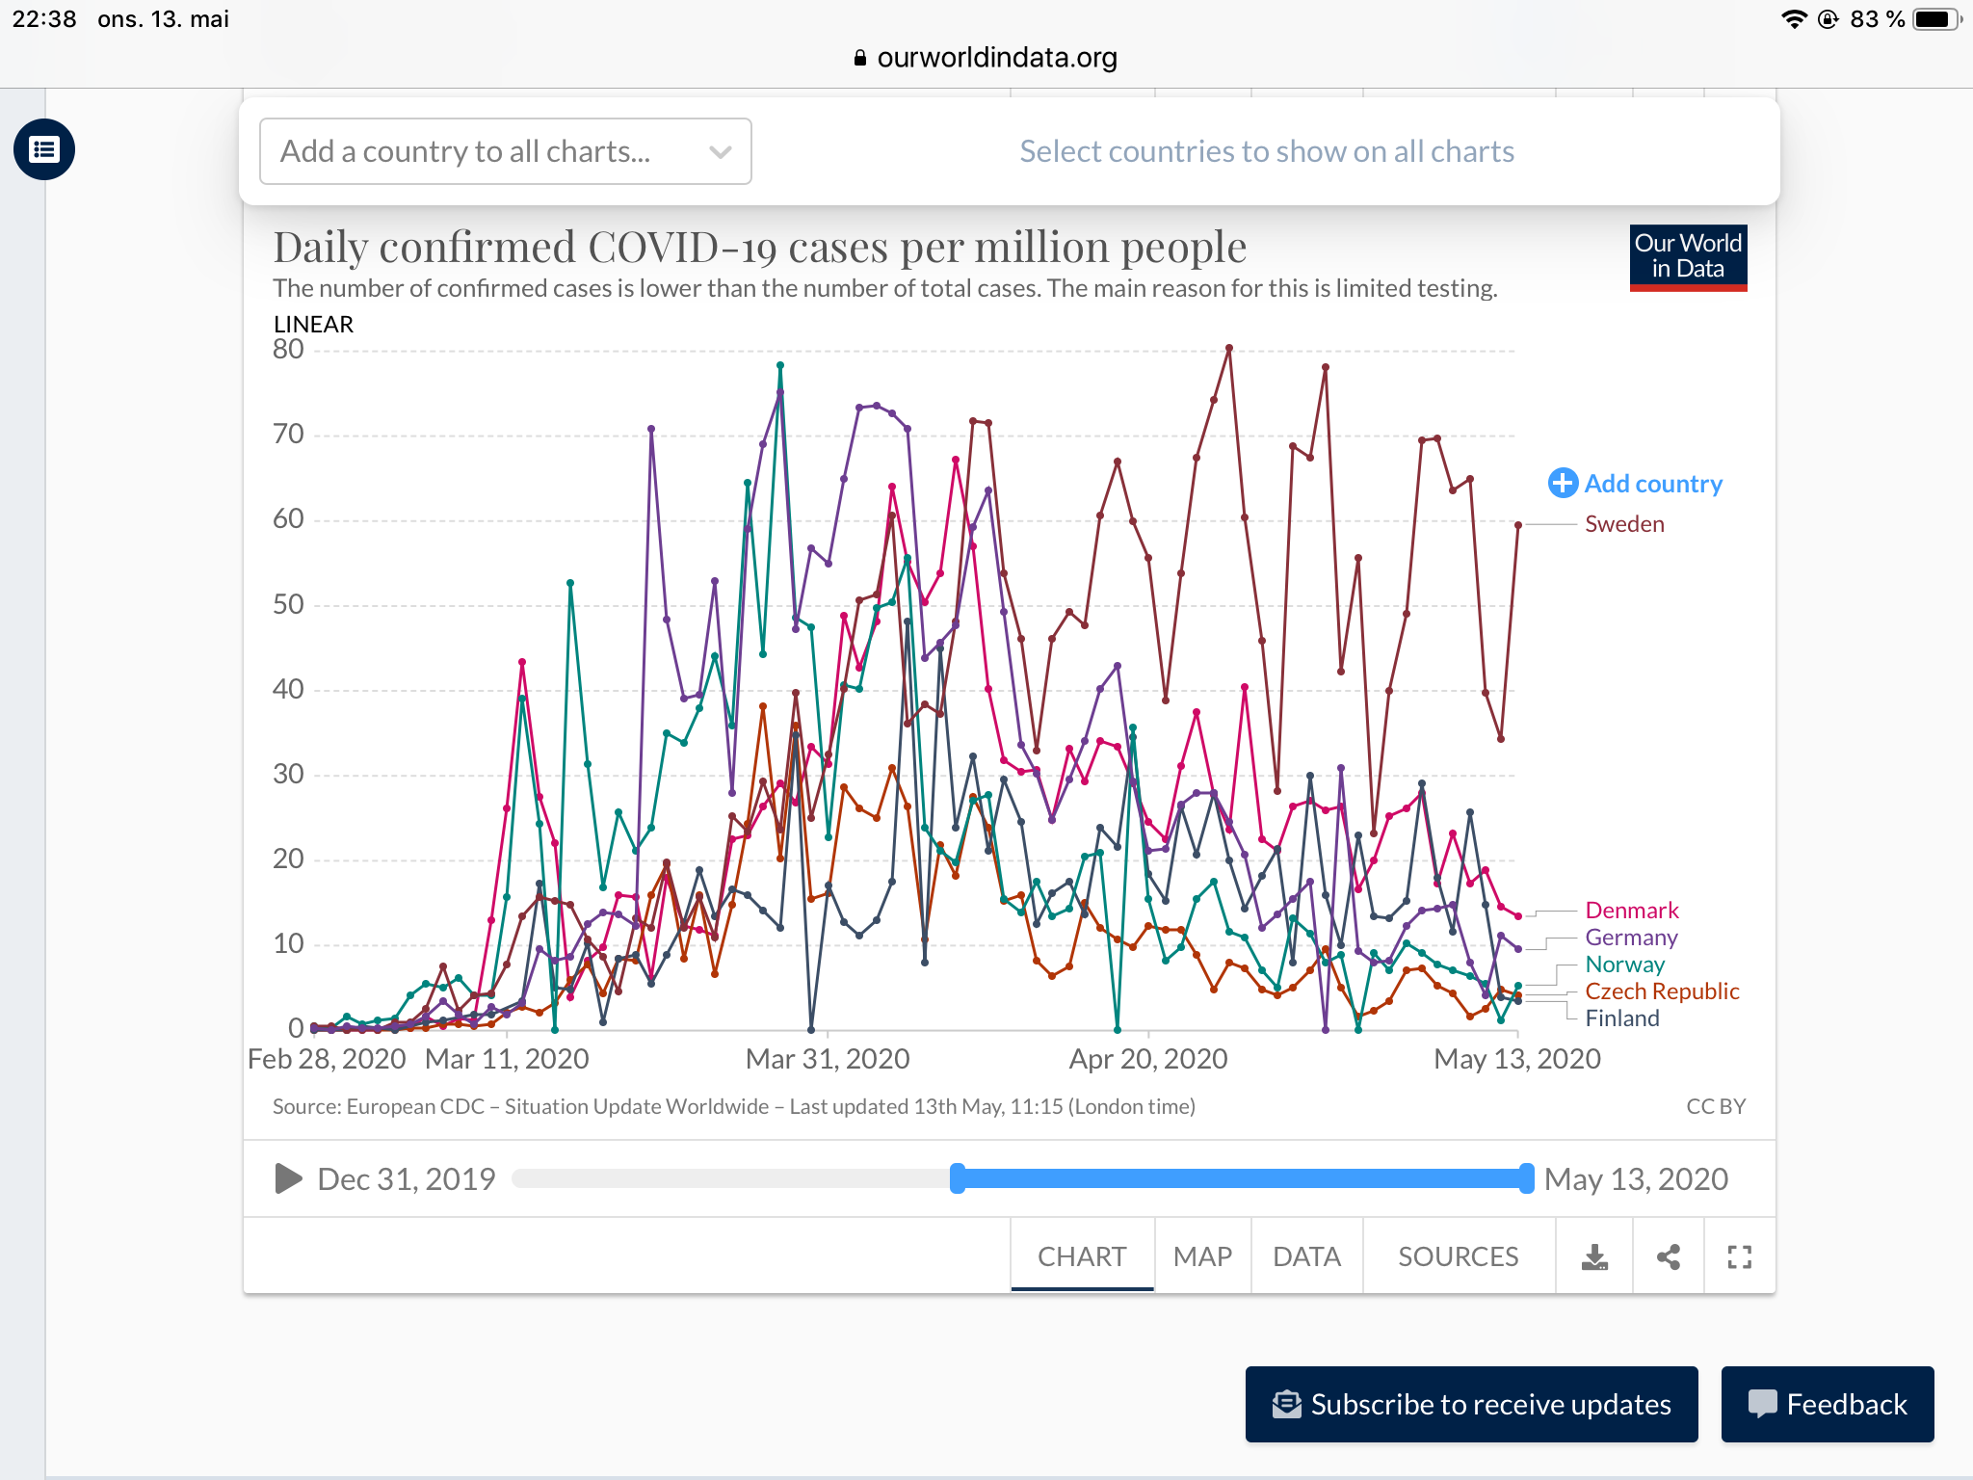
Task: Start the timeline play button
Action: coord(288,1178)
